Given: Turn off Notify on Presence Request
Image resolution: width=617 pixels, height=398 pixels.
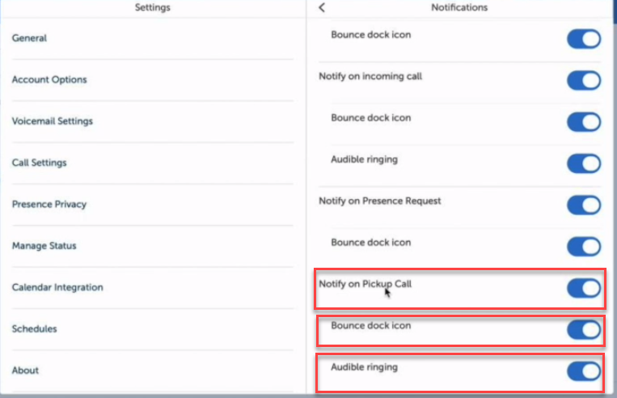Looking at the screenshot, I should [x=584, y=205].
